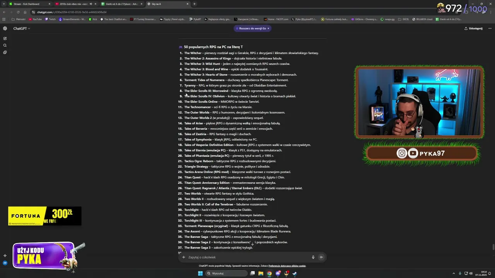Click The Banner Saga 2 entry
The image size is (495, 278).
(x=236, y=242)
